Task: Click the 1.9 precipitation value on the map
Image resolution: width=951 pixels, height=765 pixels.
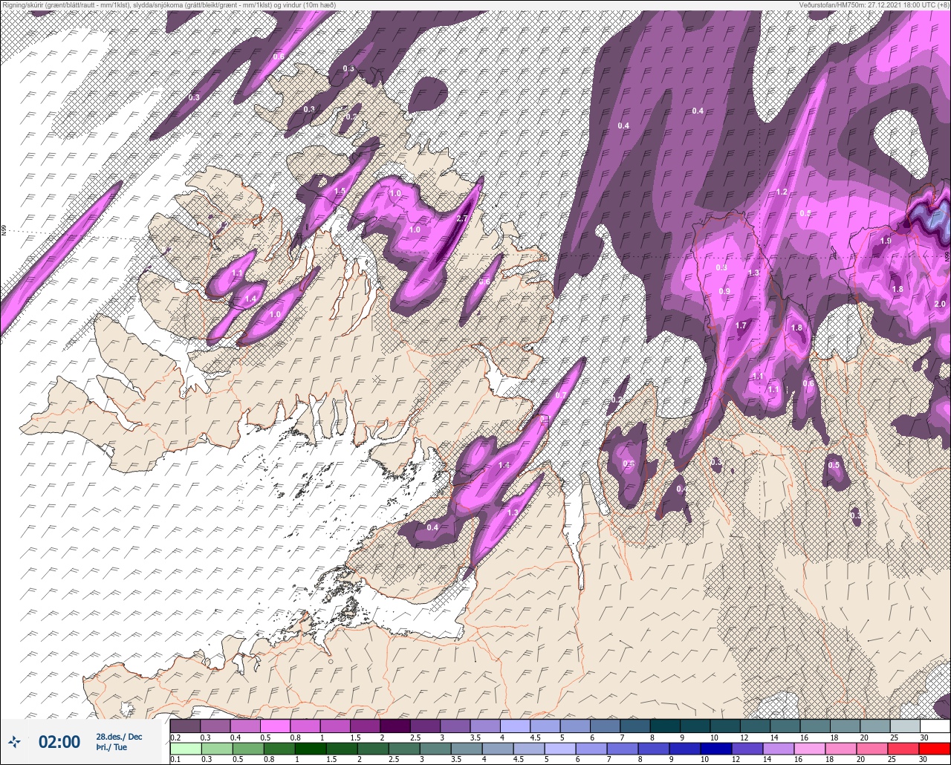Action: coord(886,241)
